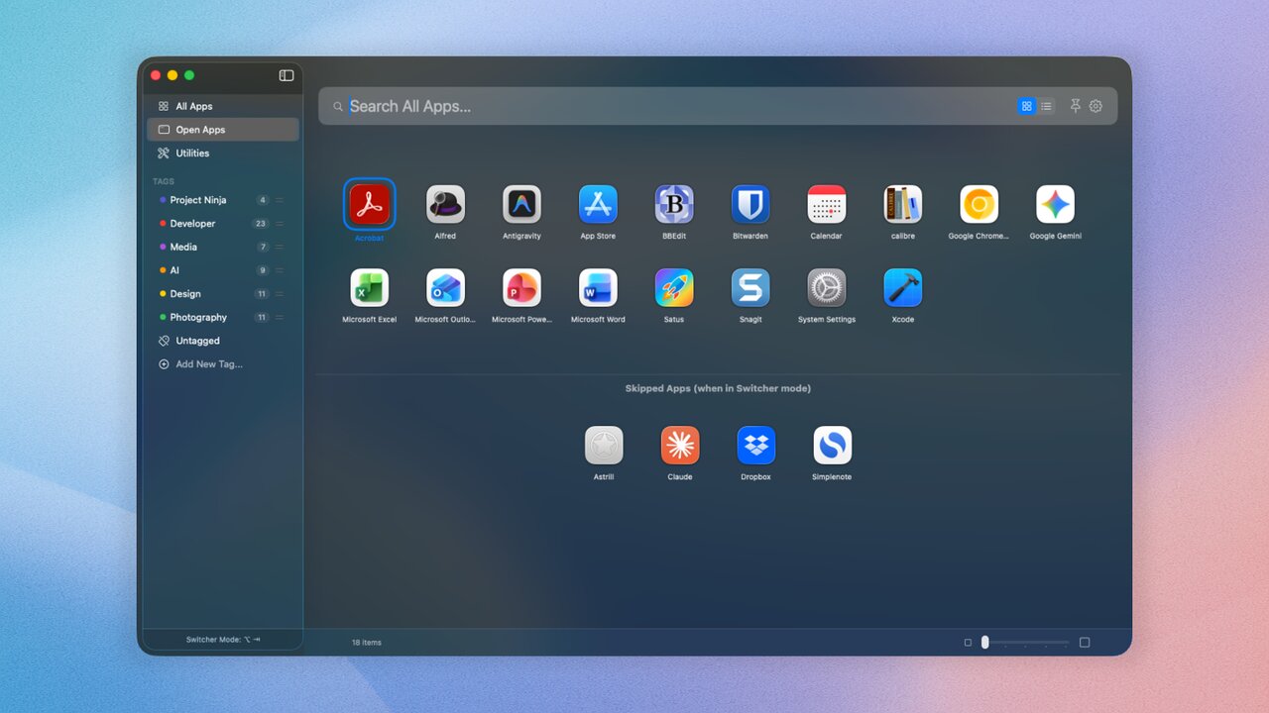1269x713 pixels.
Task: Select the Calendar app icon
Action: point(827,204)
